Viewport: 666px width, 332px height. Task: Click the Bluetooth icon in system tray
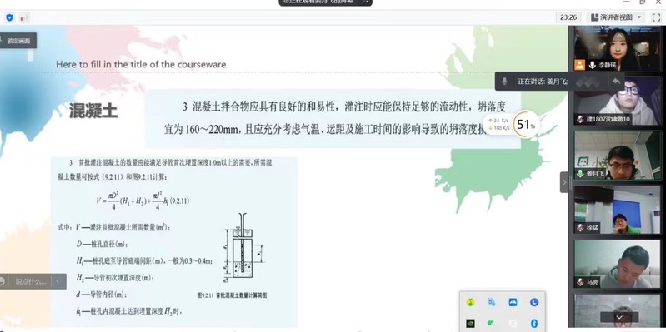click(x=534, y=324)
